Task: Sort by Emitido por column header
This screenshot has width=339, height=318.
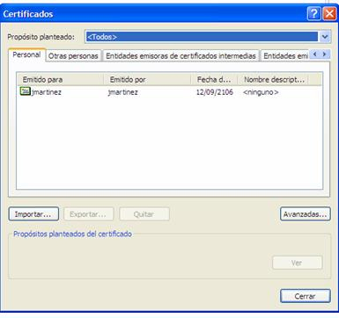Action: (x=147, y=79)
